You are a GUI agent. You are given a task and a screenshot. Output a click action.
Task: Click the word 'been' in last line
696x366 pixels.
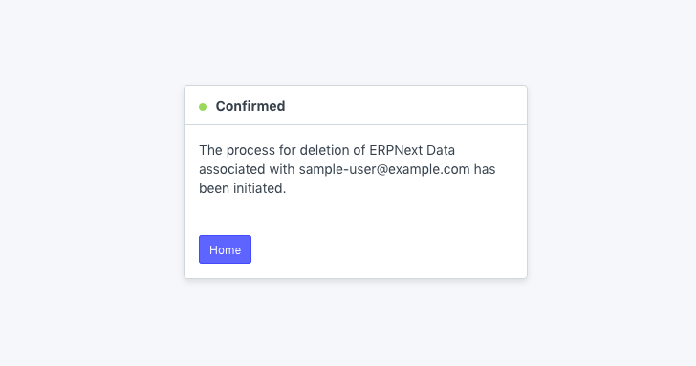coord(214,188)
